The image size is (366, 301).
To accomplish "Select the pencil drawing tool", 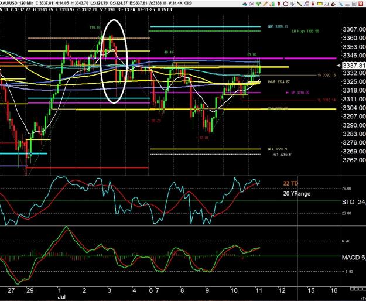I will click(x=265, y=4).
